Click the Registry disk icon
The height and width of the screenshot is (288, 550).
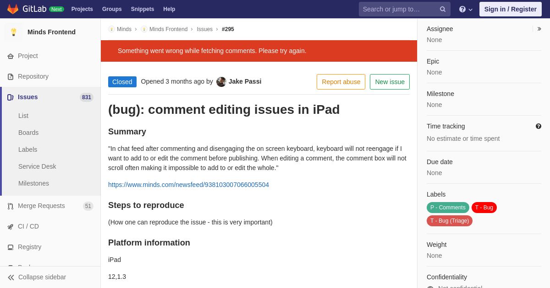click(11, 247)
